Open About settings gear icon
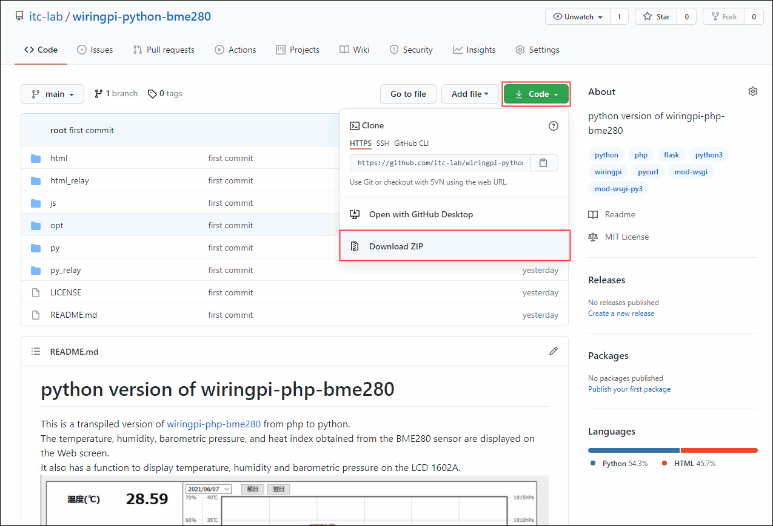Image resolution: width=773 pixels, height=526 pixels. pos(752,91)
